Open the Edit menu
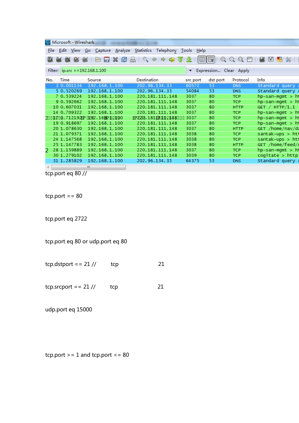Viewport: 299px width, 423px height. (63, 50)
